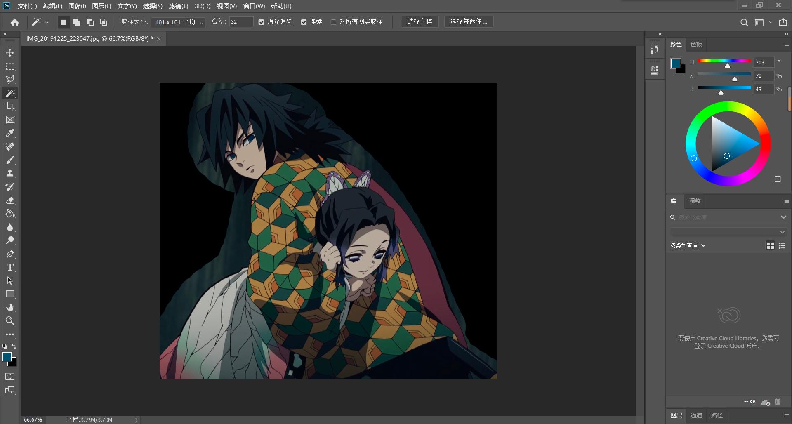Viewport: 792px width, 424px height.
Task: Enable 对所有图层取样 sampling
Action: 333,22
